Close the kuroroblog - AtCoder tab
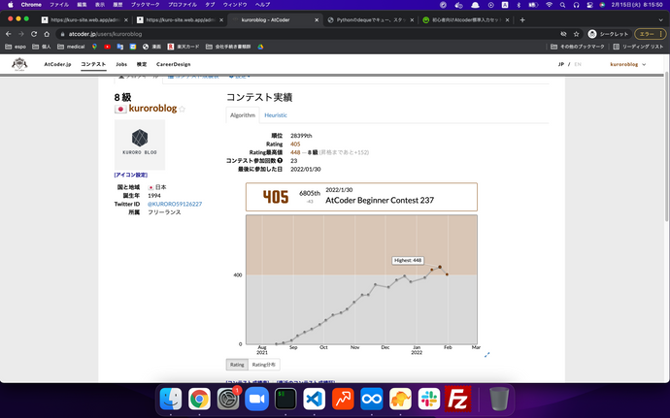 point(317,19)
